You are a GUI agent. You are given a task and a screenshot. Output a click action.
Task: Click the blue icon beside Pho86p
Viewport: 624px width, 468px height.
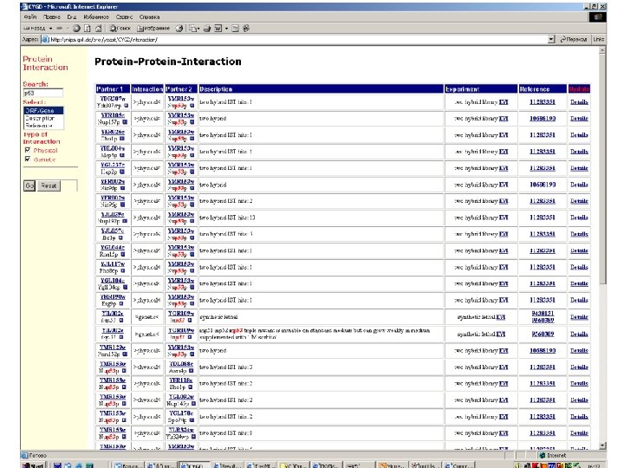coord(122,270)
